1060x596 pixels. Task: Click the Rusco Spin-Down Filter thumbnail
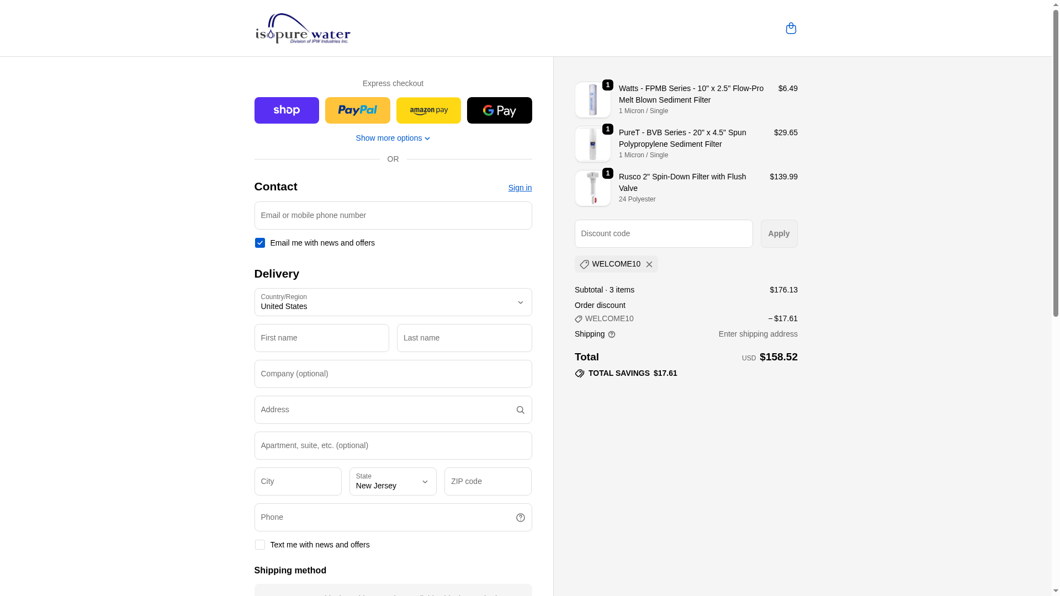click(x=593, y=188)
